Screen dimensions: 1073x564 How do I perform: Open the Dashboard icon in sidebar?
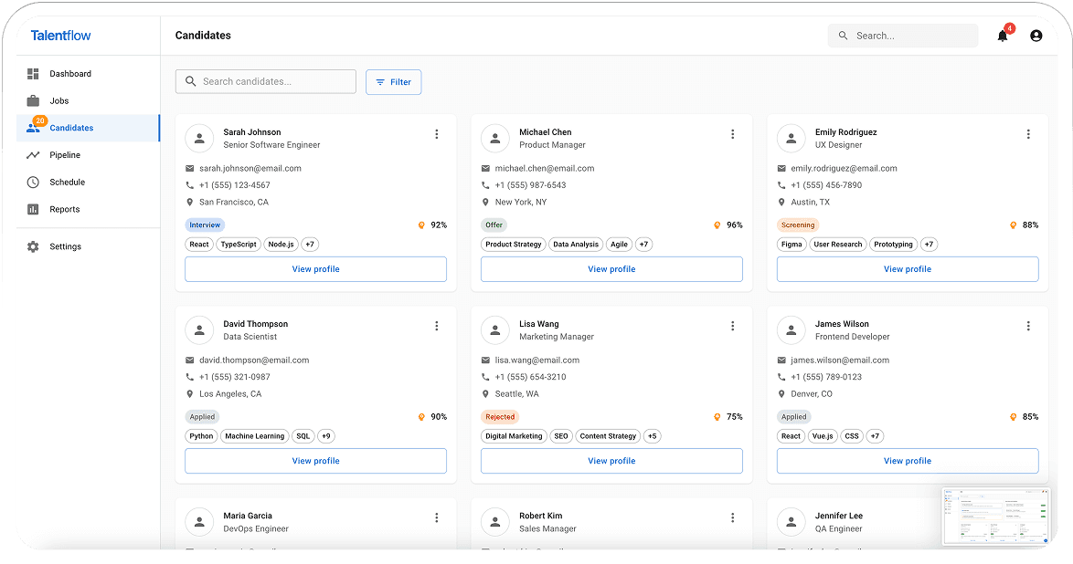(33, 74)
